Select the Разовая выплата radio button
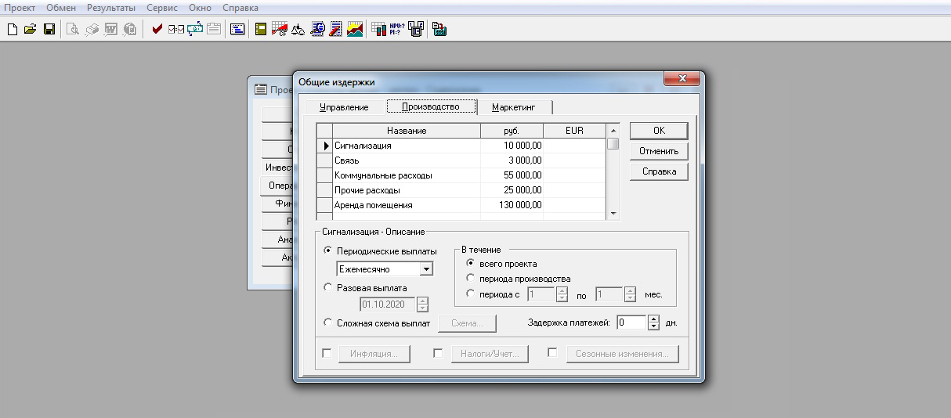 tap(327, 287)
